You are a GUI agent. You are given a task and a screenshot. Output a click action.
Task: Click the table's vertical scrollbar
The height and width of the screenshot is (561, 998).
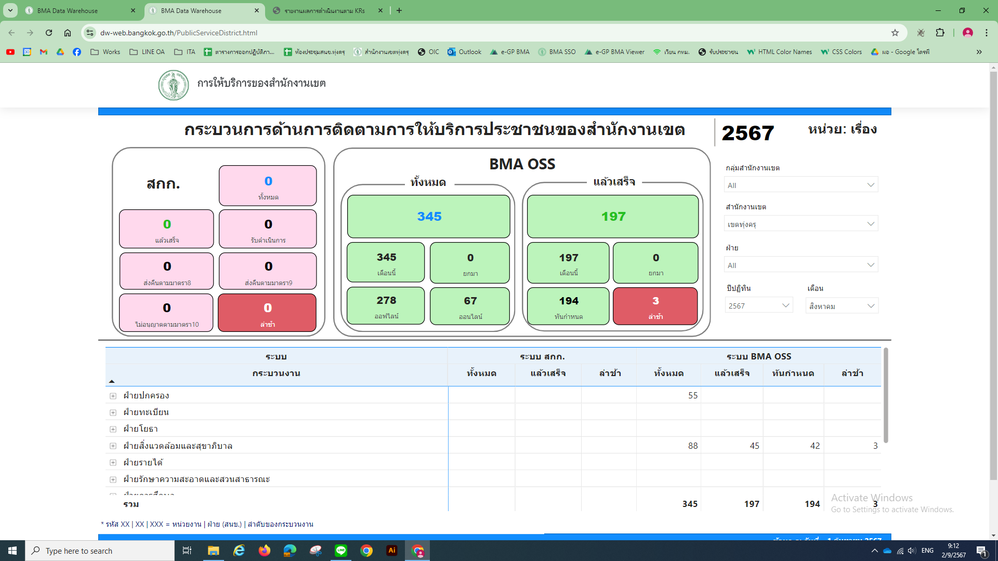point(885,395)
